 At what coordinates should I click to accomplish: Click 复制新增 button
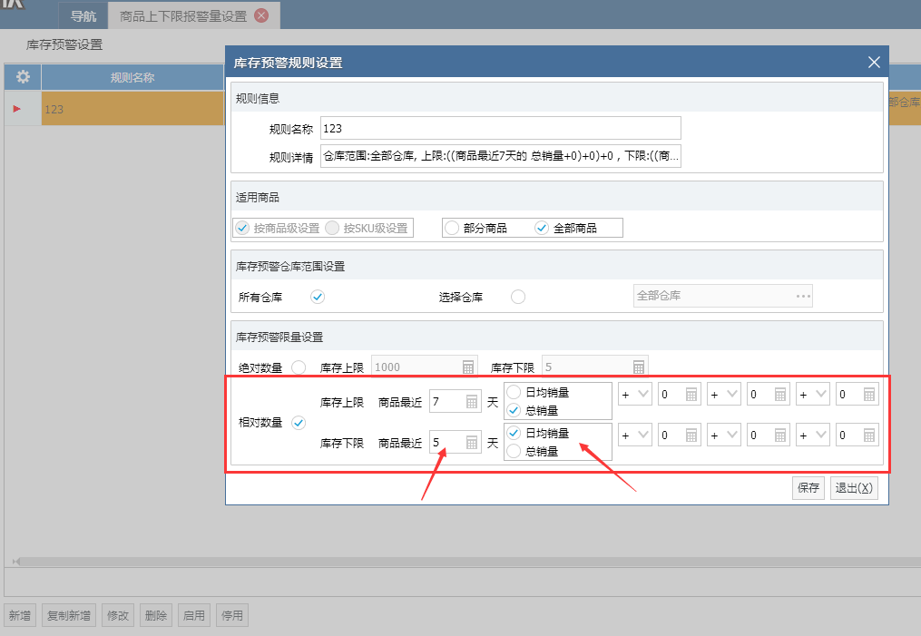[x=69, y=615]
